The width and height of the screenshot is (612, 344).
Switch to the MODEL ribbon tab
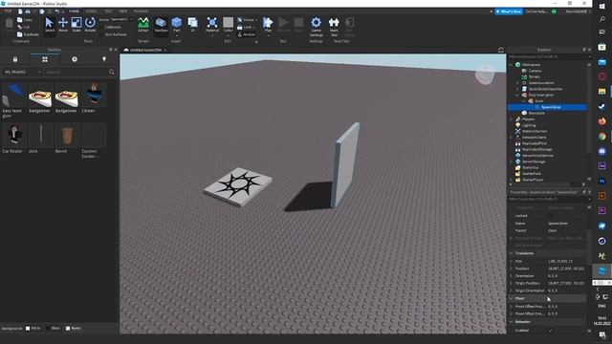[92, 11]
